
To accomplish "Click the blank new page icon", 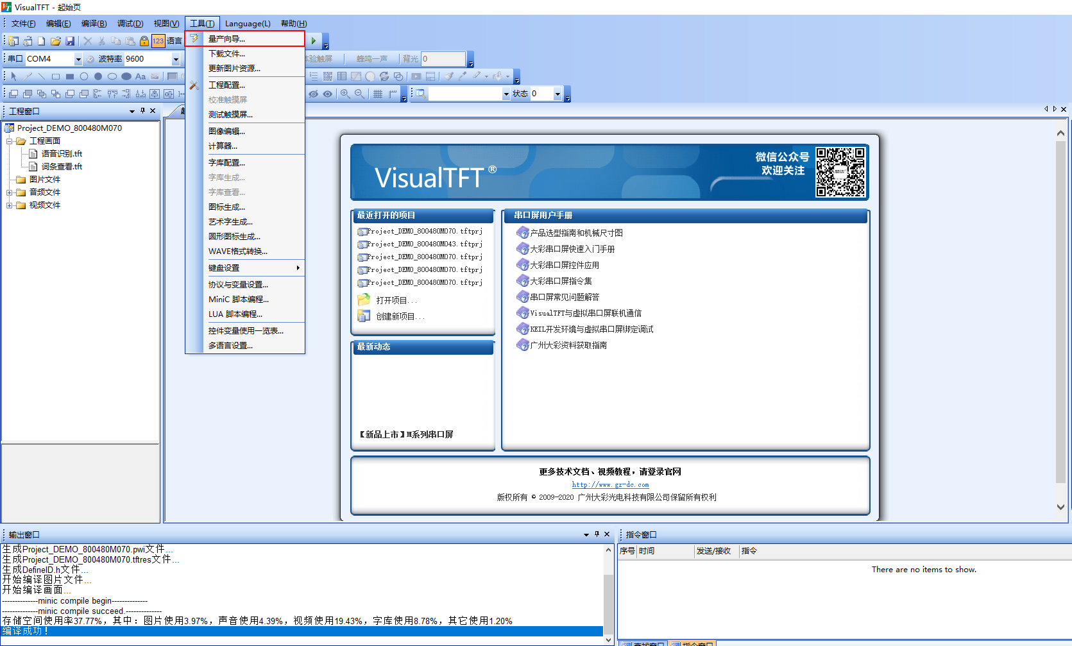I will coord(42,41).
